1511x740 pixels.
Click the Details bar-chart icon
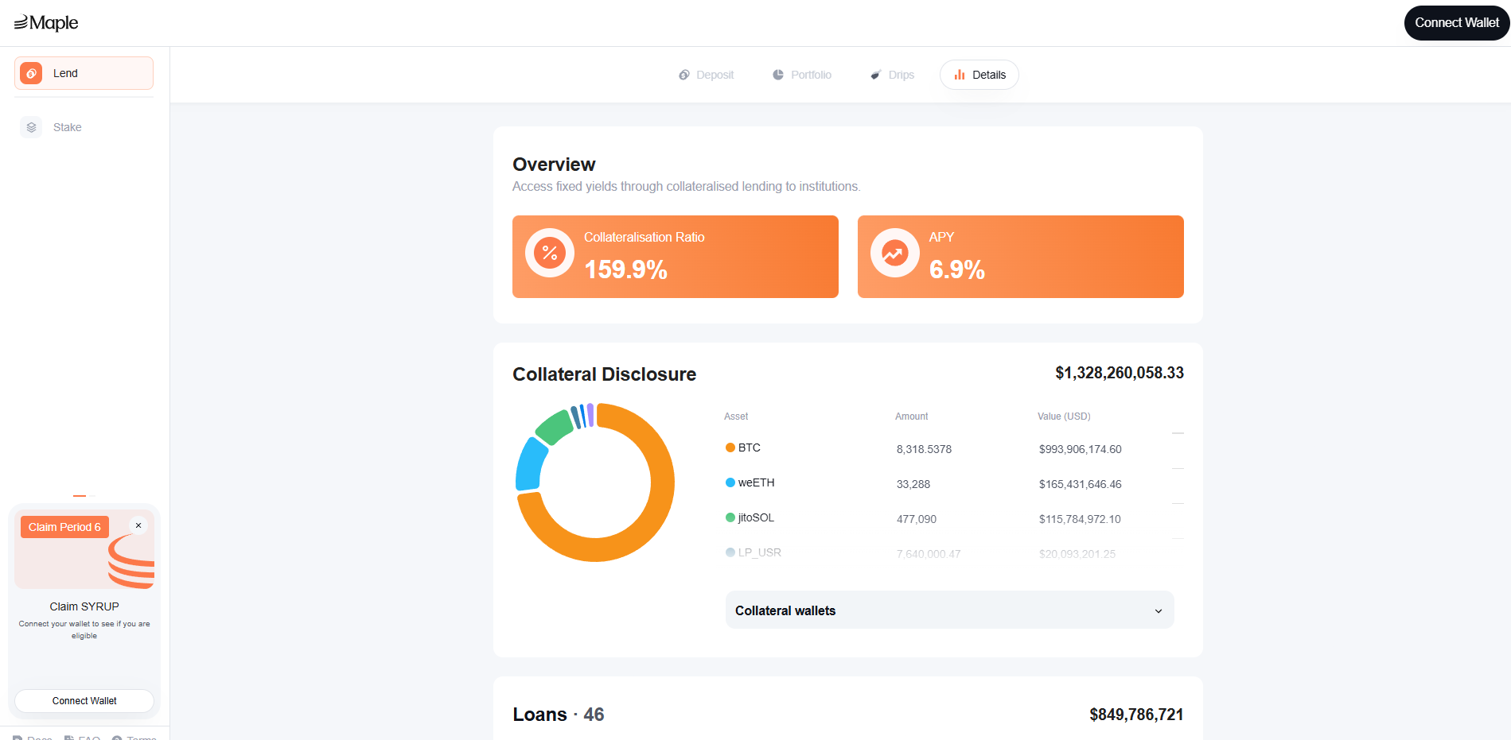pos(960,74)
